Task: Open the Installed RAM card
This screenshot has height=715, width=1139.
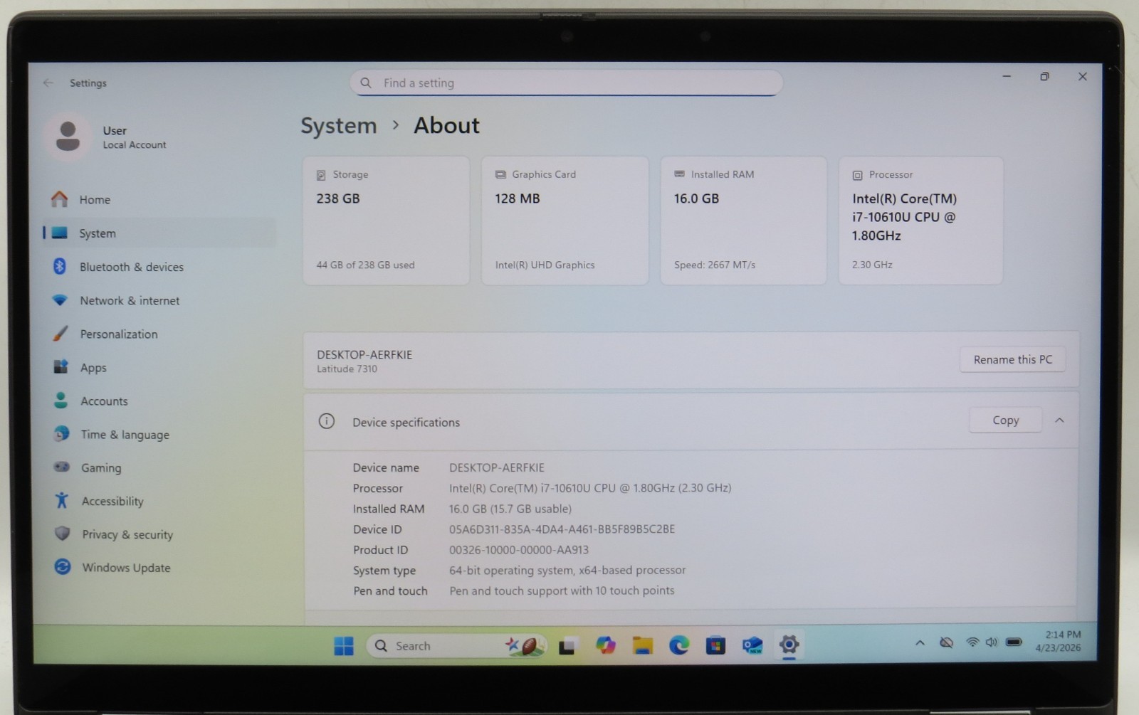Action: click(743, 221)
